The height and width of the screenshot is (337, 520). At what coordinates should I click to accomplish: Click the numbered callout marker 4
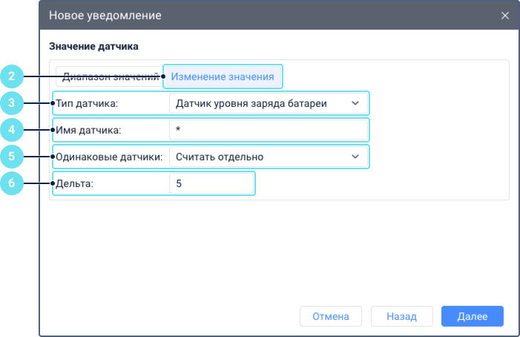point(13,129)
